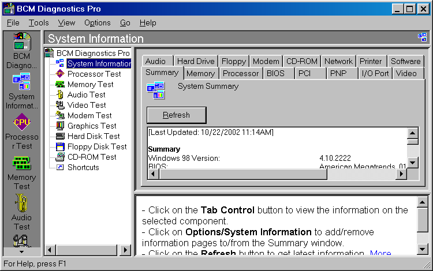The width and height of the screenshot is (433, 271).
Task: Switch to the Audio tab
Action: pos(158,61)
